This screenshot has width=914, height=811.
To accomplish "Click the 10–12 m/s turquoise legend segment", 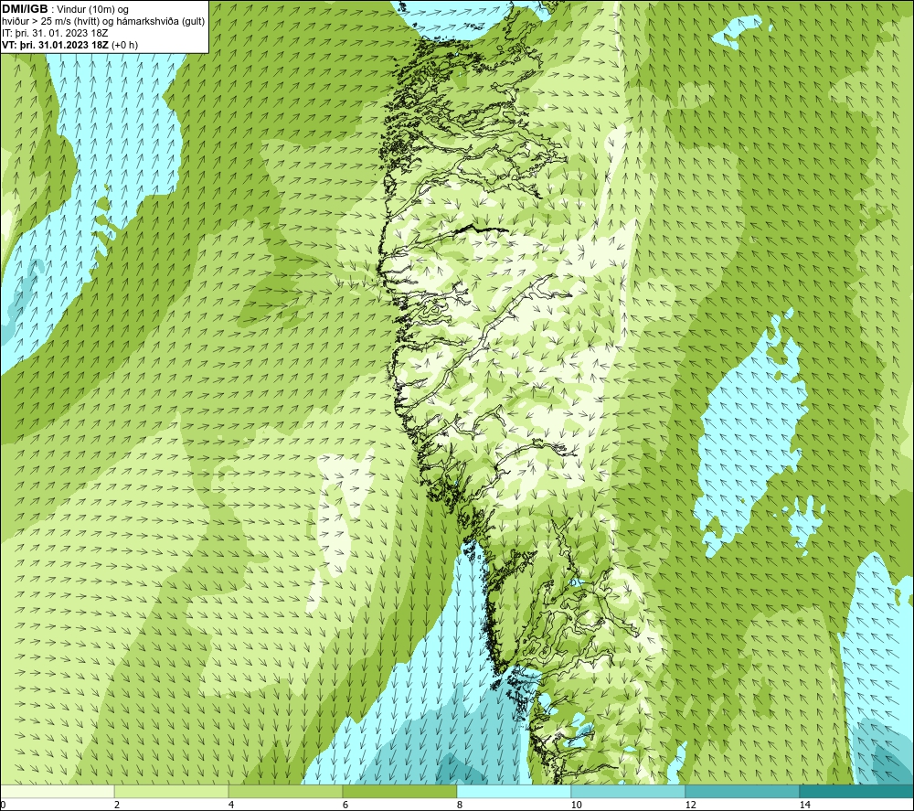I will click(x=628, y=791).
